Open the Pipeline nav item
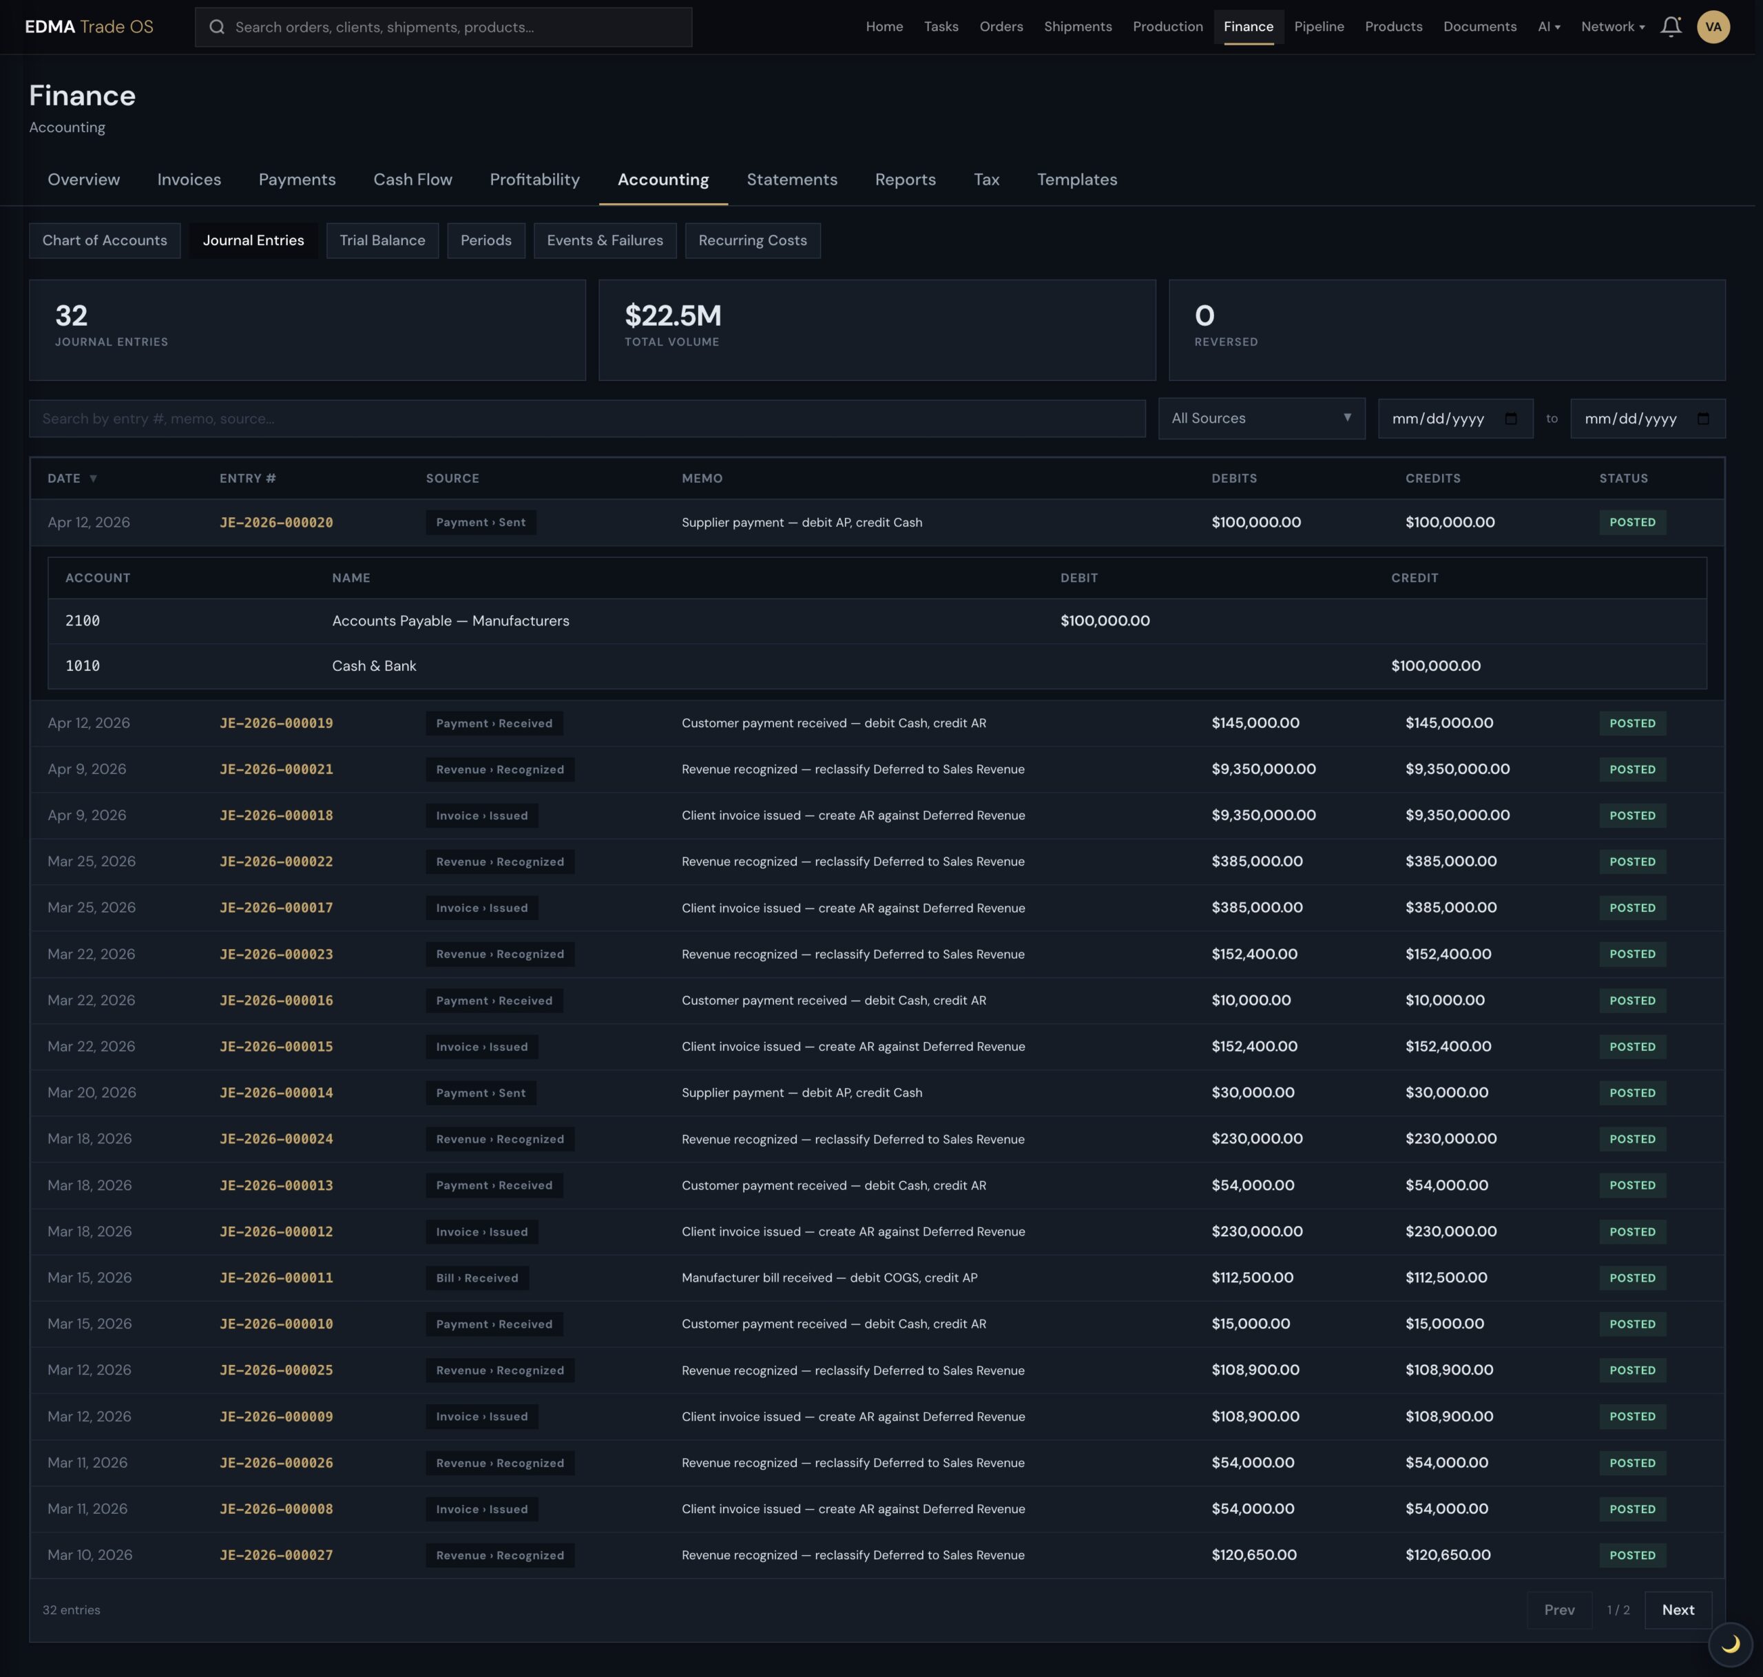1763x1677 pixels. [1319, 27]
